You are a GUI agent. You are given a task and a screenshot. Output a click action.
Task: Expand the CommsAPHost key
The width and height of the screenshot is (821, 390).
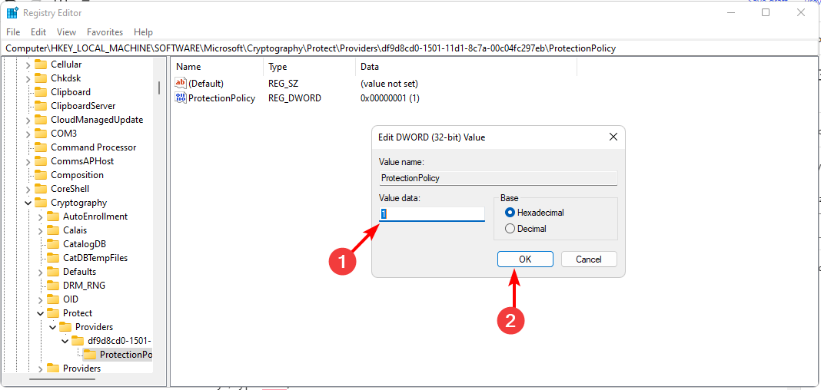point(28,161)
